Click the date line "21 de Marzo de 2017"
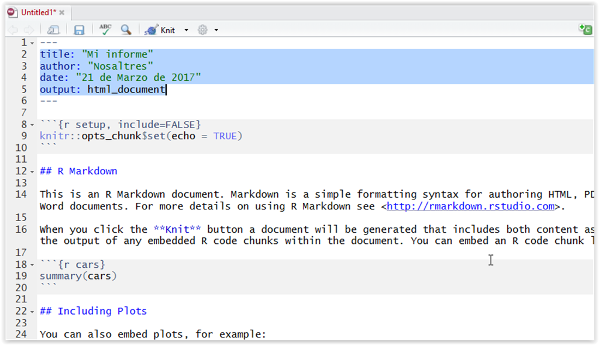Image resolution: width=599 pixels, height=345 pixels. click(121, 78)
